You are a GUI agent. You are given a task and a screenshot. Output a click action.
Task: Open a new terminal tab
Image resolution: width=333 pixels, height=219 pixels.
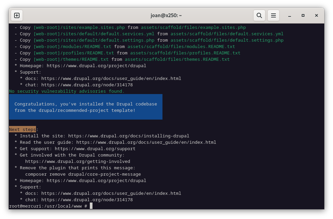pos(17,15)
